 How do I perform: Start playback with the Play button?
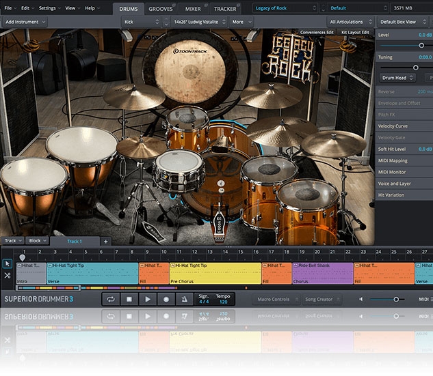[147, 299]
